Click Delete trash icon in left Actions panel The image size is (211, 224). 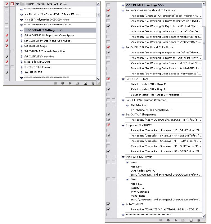coord(93,83)
